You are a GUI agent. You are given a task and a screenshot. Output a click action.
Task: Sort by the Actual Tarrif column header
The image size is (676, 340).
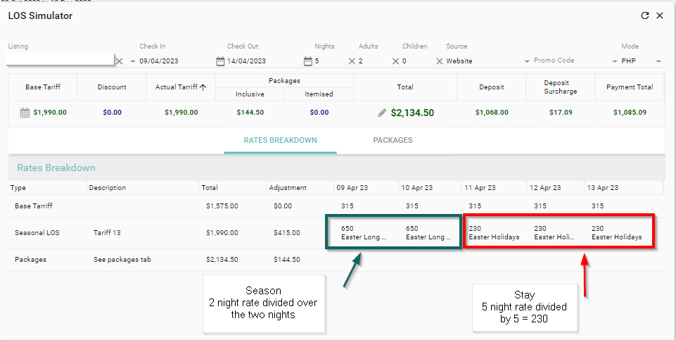click(181, 87)
